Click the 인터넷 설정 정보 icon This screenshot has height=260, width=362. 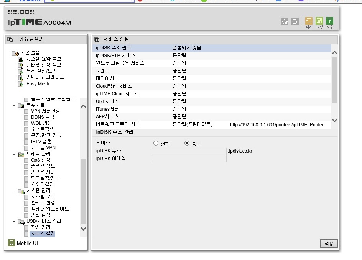pyautogui.click(x=21, y=65)
